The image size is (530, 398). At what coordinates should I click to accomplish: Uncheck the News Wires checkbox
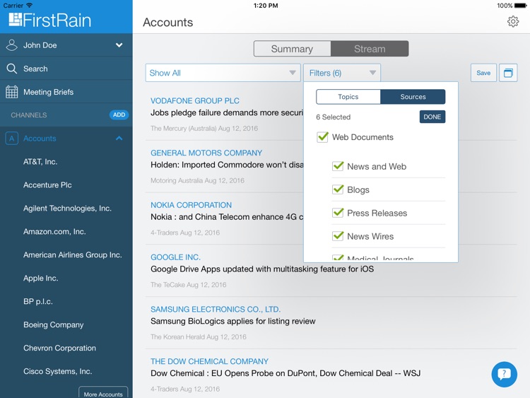(x=338, y=236)
